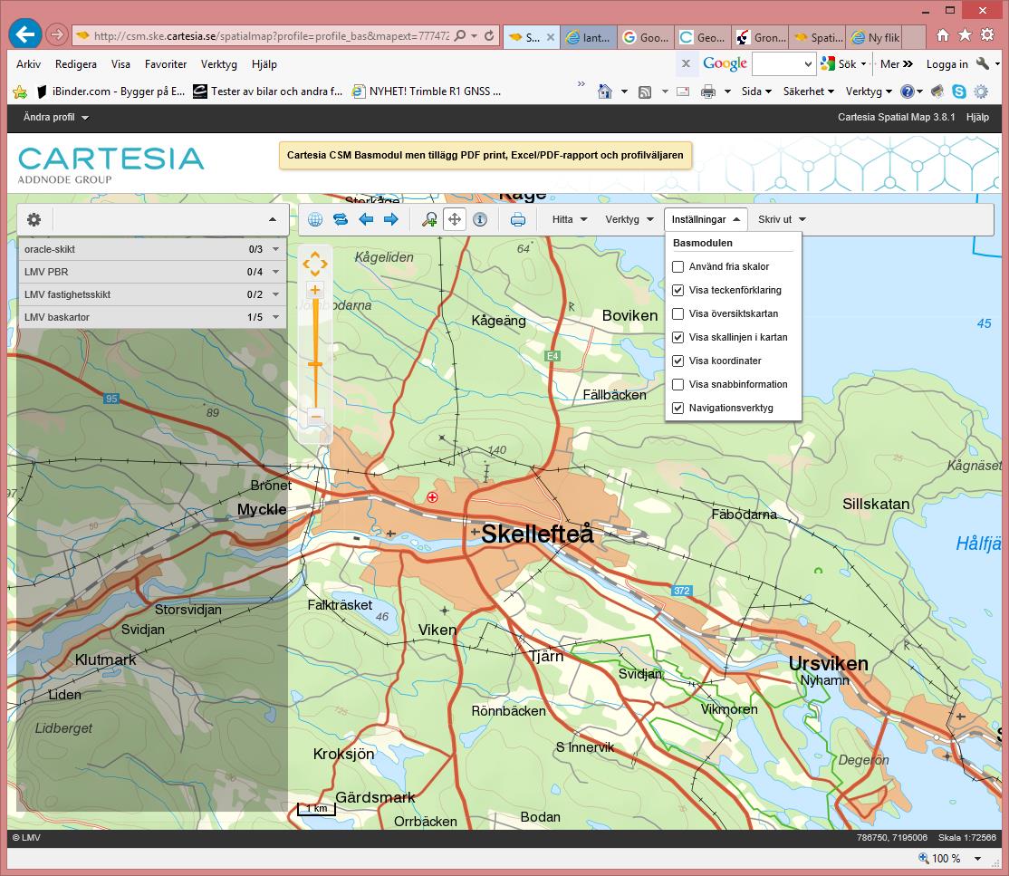Viewport: 1009px width, 876px height.
Task: Click the Google toolbar search box
Action: pyautogui.click(x=783, y=63)
